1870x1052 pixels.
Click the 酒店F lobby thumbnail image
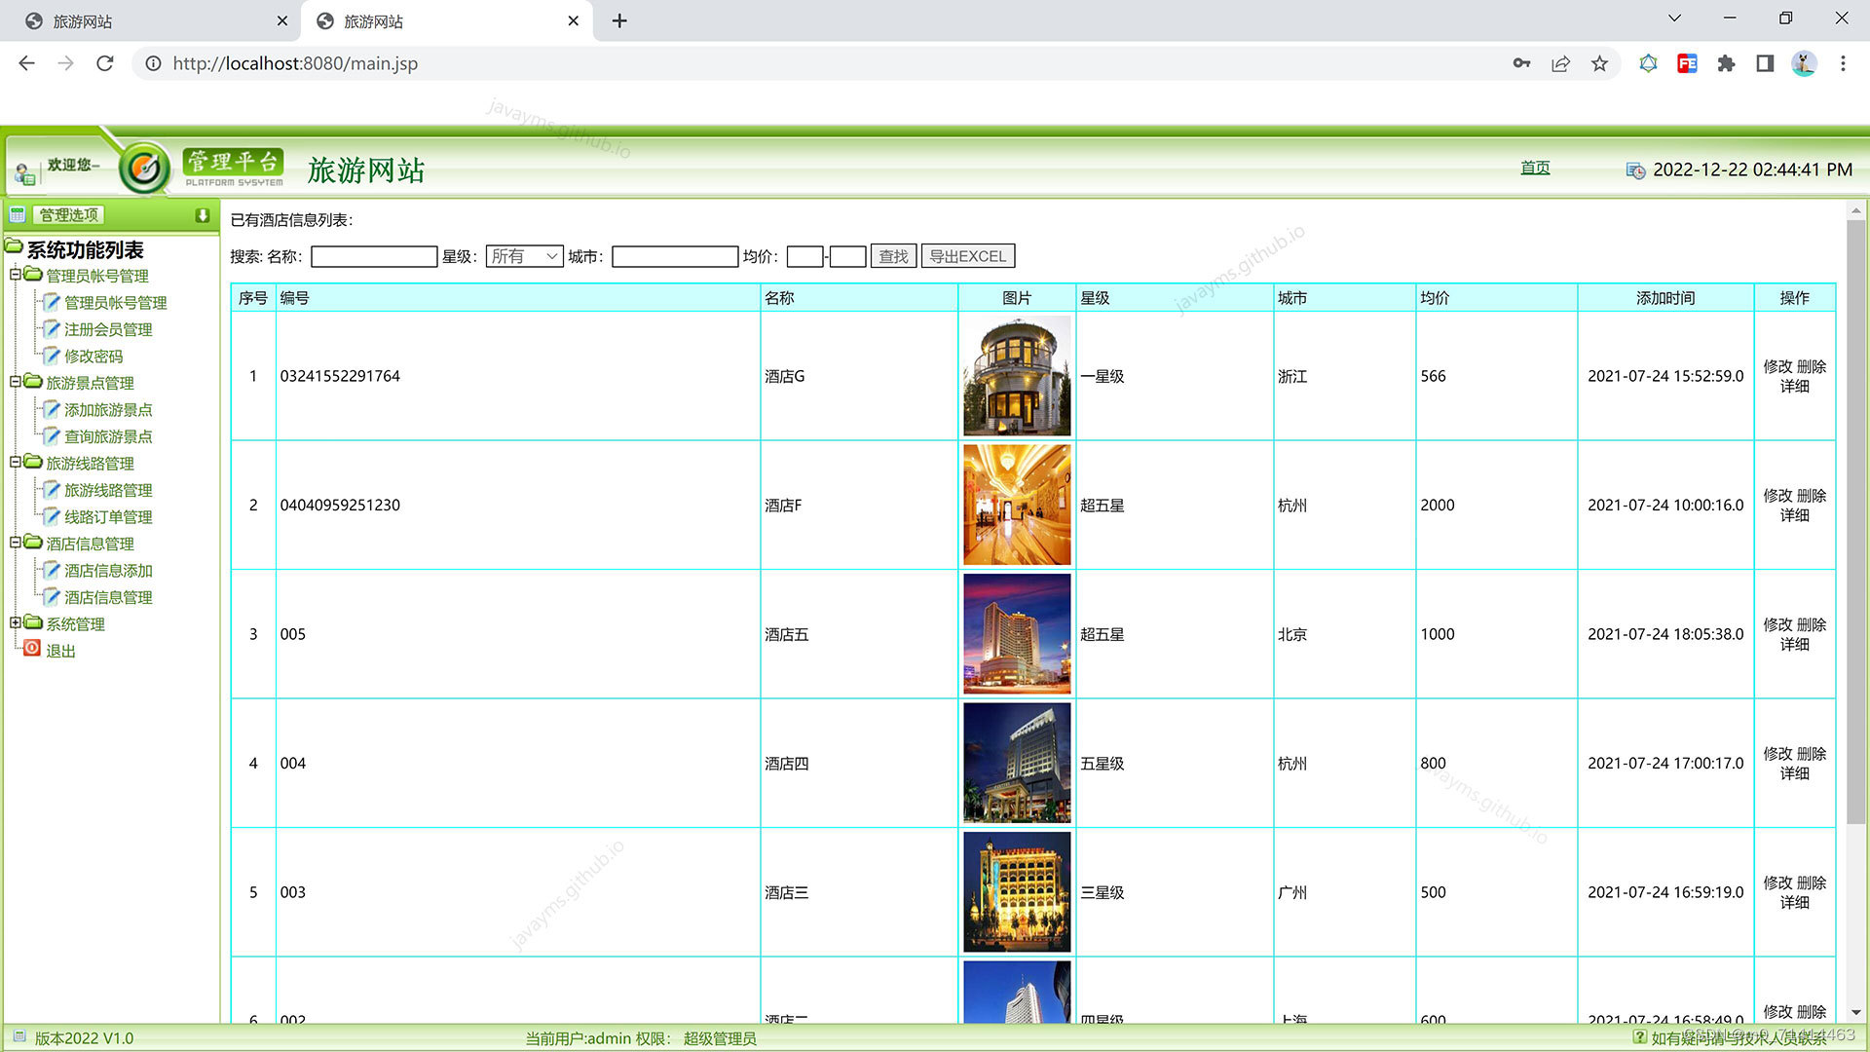pyautogui.click(x=1016, y=505)
